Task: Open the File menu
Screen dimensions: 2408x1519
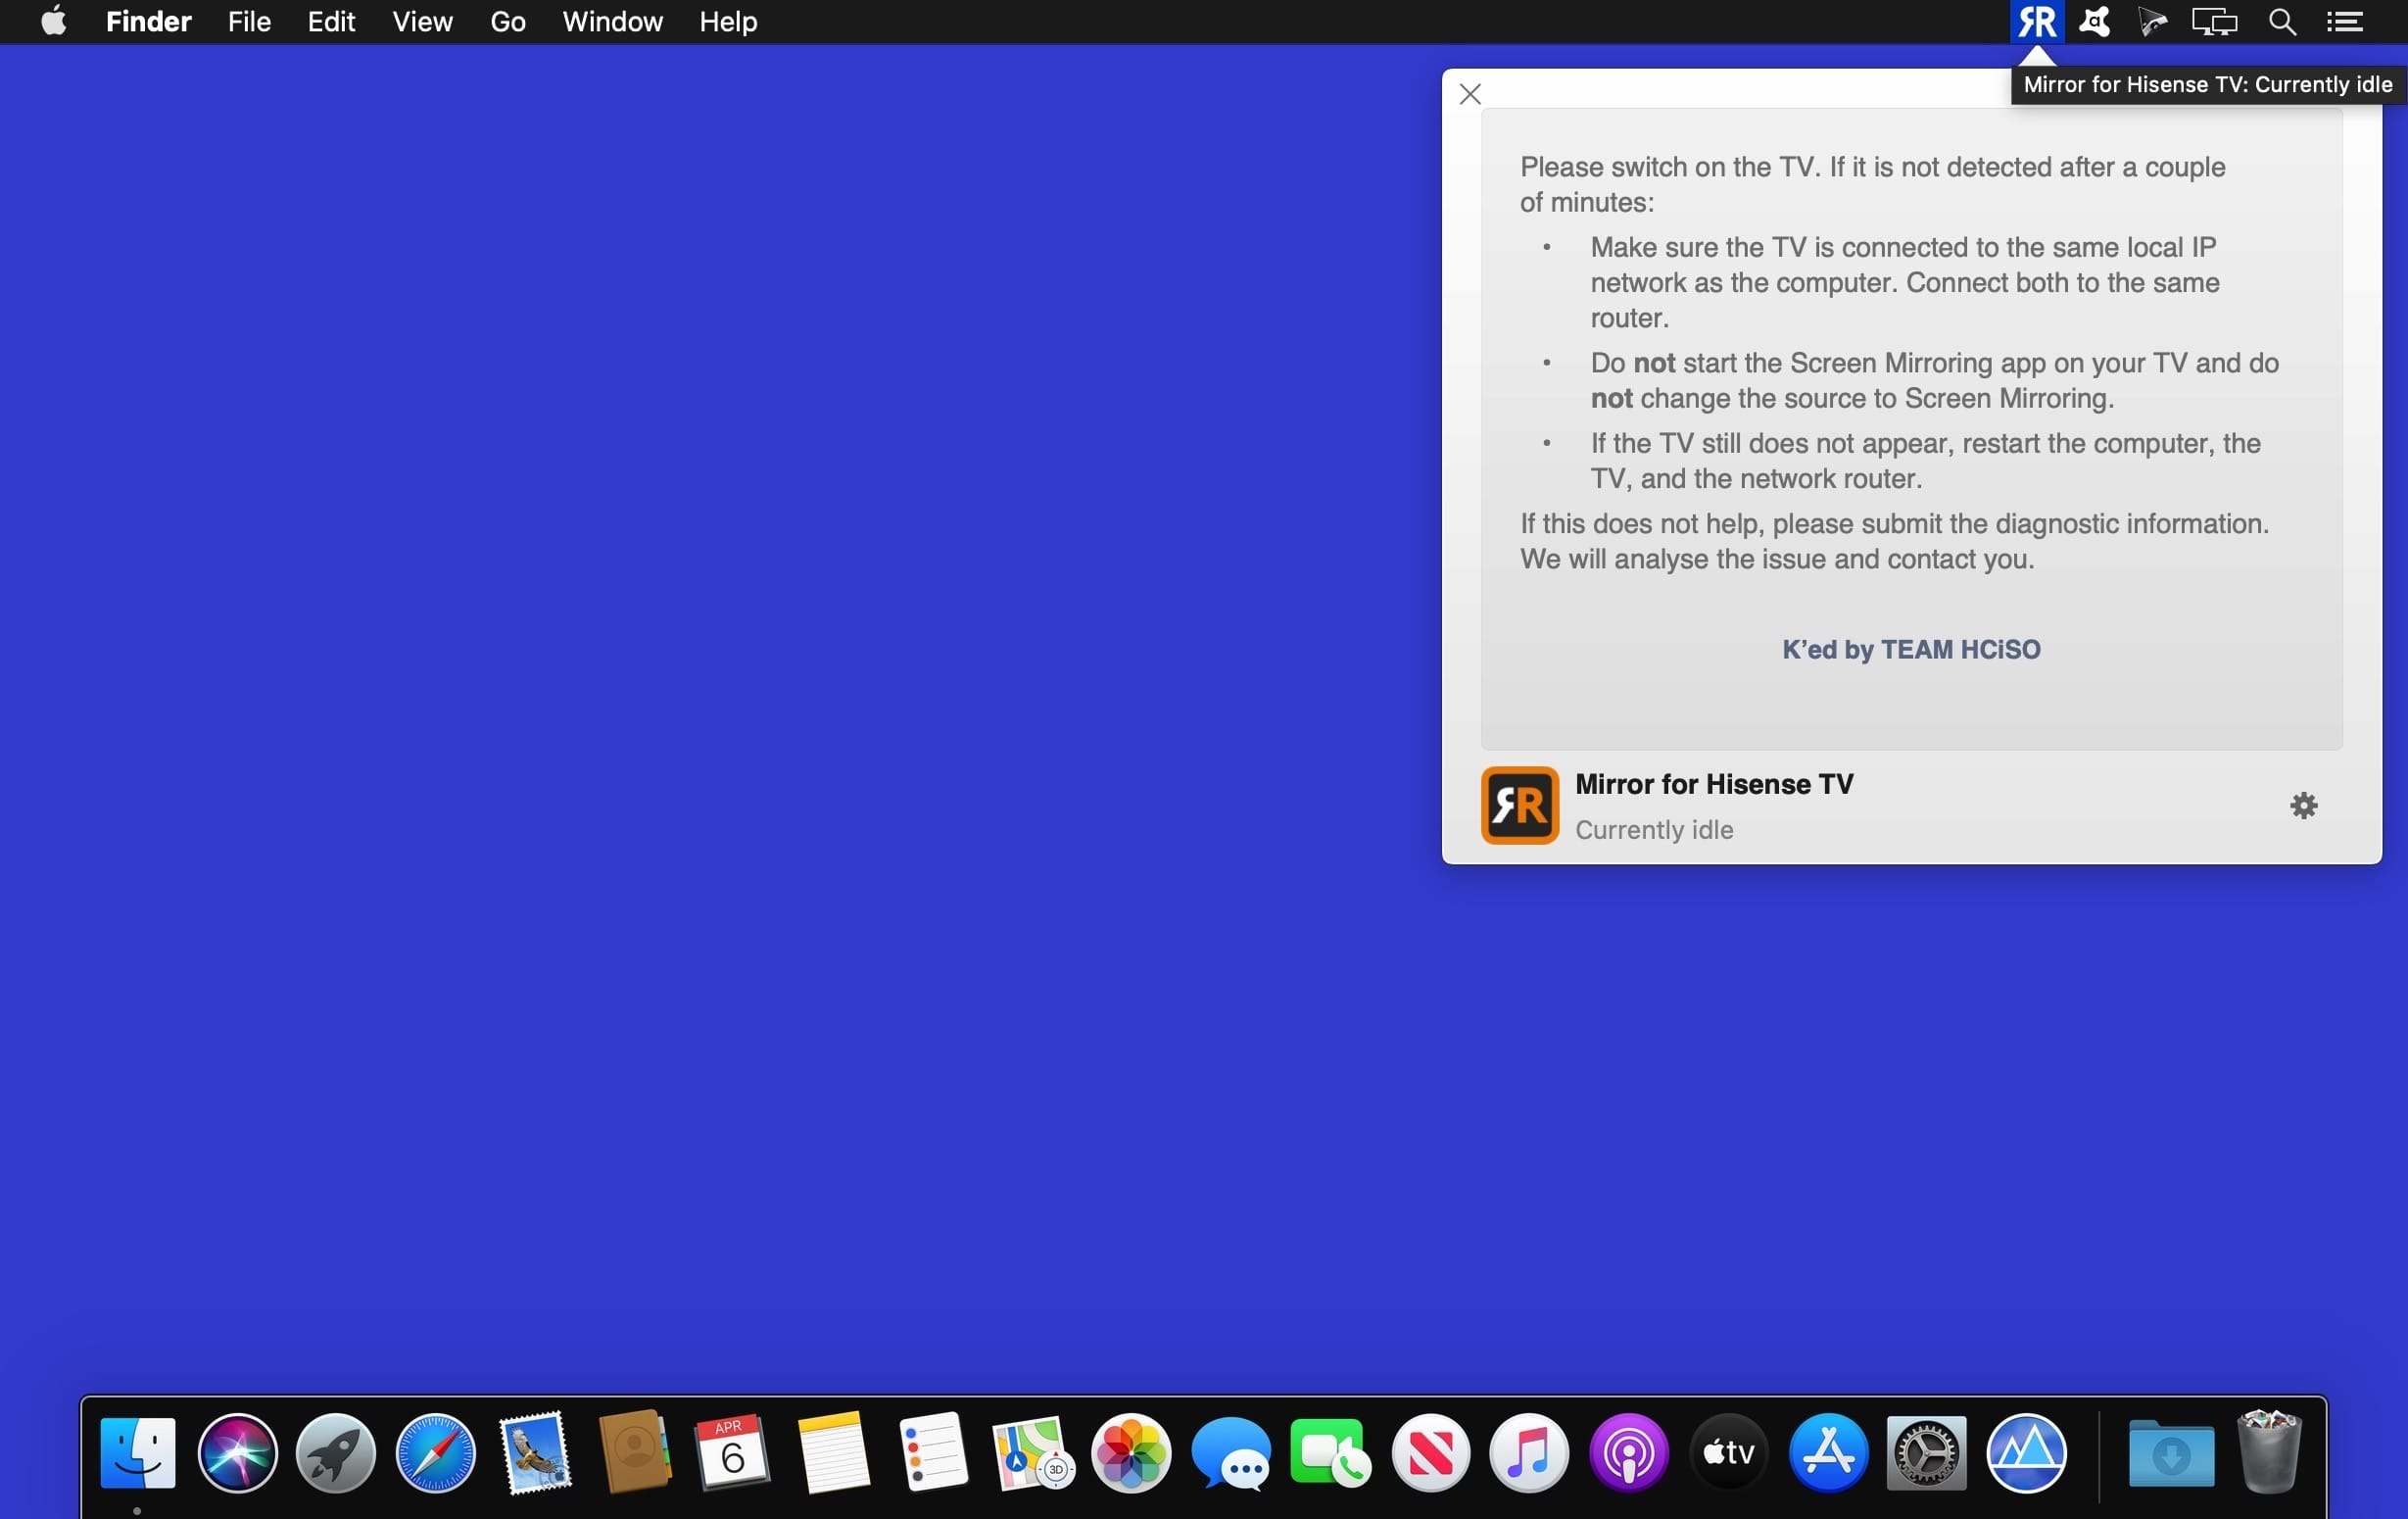Action: click(x=249, y=21)
